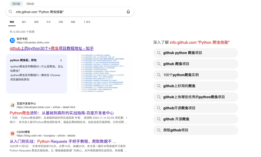Click 'python 爬虫前，抓包' card heading
261x157 pixels.
23,60
